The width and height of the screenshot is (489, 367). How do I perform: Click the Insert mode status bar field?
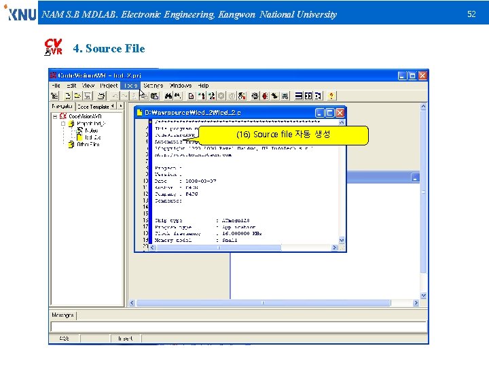[126, 338]
